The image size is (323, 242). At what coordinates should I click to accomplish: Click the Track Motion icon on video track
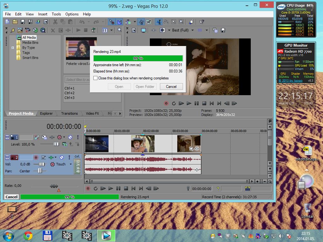point(44,137)
